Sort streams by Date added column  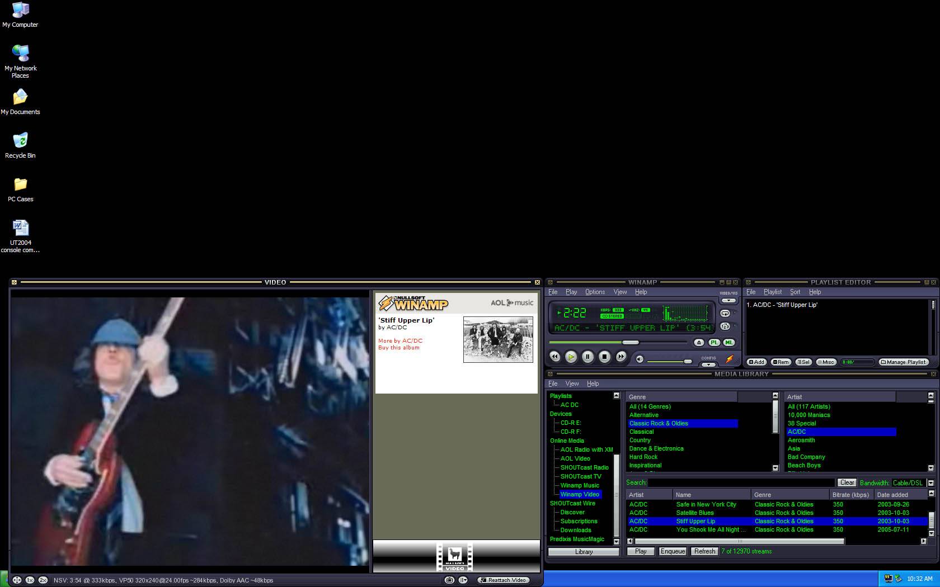click(900, 495)
